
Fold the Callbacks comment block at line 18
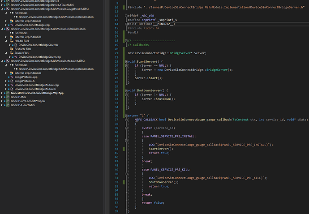click(126, 41)
